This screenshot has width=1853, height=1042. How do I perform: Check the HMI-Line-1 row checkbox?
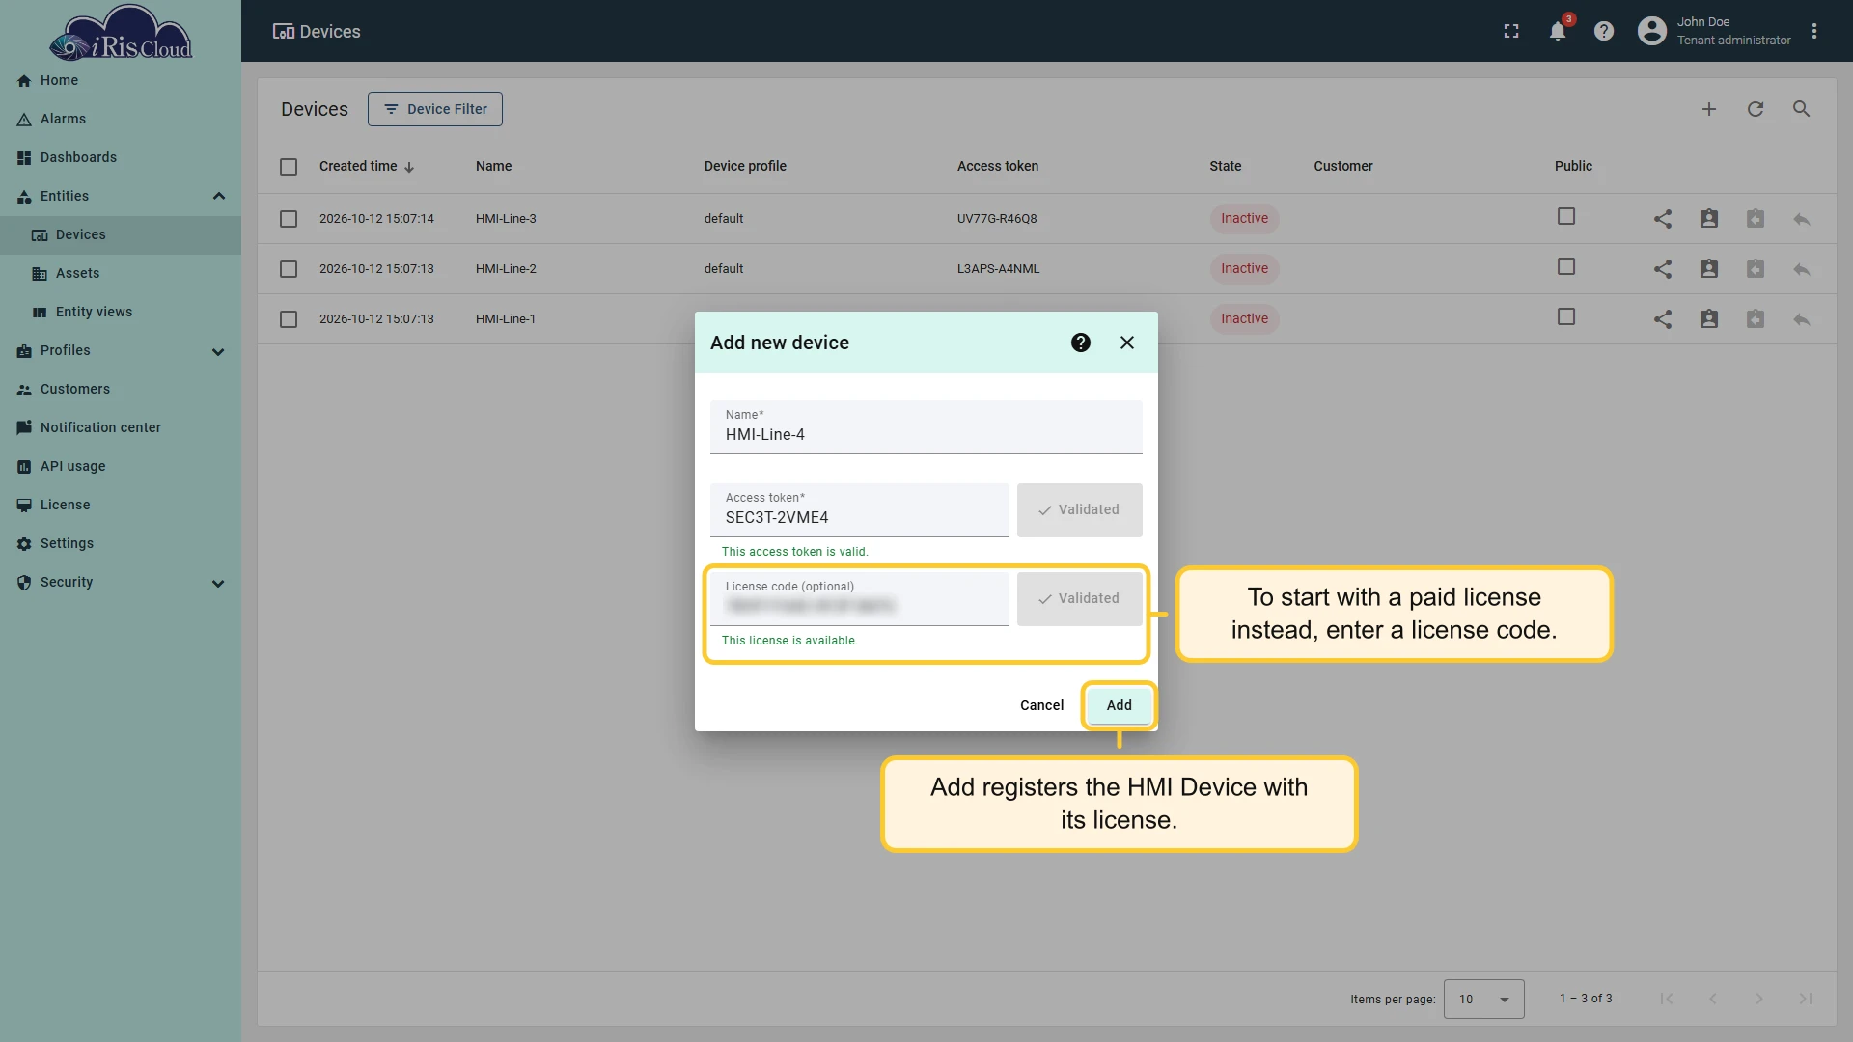[x=289, y=319]
